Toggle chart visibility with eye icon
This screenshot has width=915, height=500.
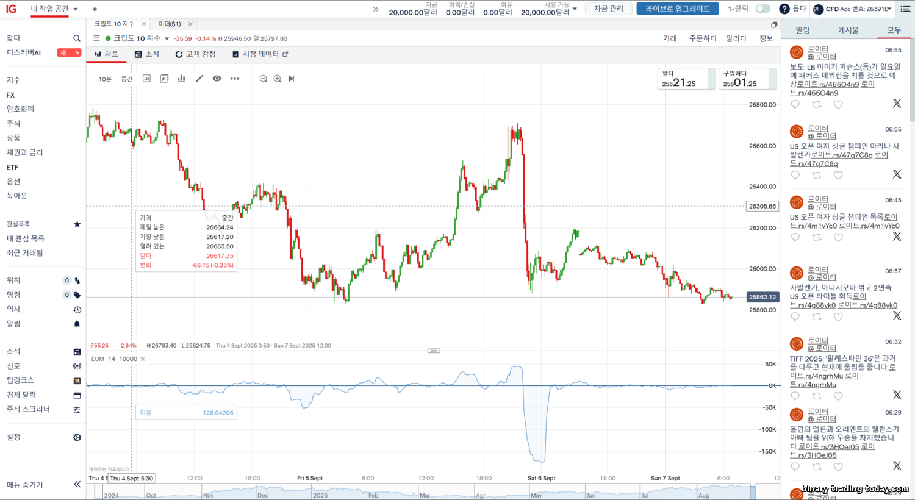(x=217, y=79)
